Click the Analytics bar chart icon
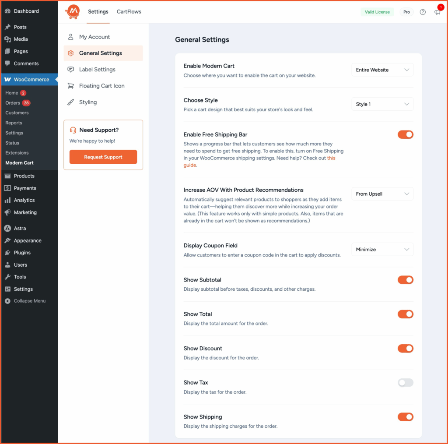Viewport: 448px width, 444px height. (x=8, y=200)
